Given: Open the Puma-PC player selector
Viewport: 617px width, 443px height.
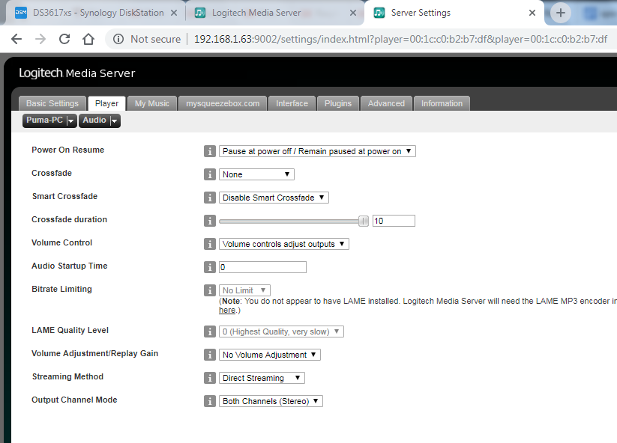Looking at the screenshot, I should point(49,120).
